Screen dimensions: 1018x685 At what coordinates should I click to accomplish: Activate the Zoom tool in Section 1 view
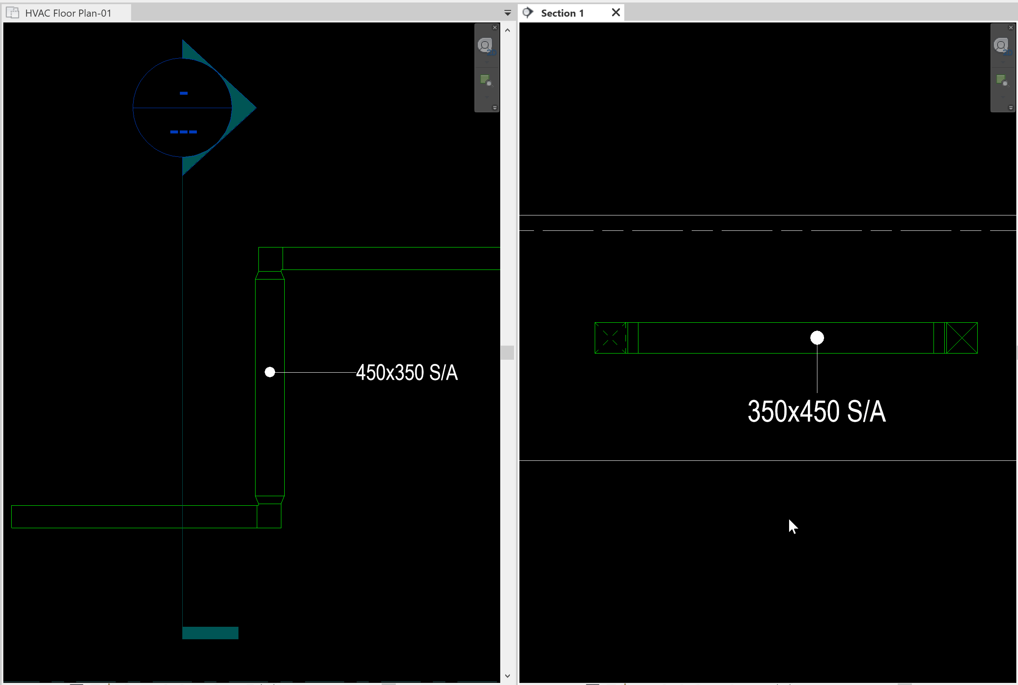pyautogui.click(x=1002, y=81)
